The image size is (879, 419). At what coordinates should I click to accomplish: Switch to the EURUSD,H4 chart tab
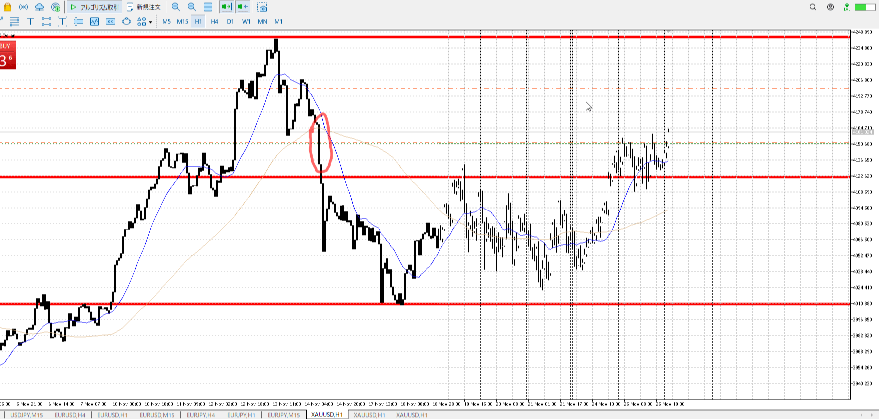click(x=70, y=415)
